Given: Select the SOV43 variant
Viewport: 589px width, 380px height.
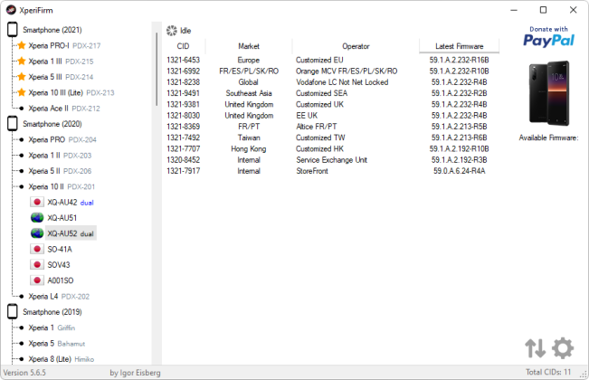Looking at the screenshot, I should [59, 265].
